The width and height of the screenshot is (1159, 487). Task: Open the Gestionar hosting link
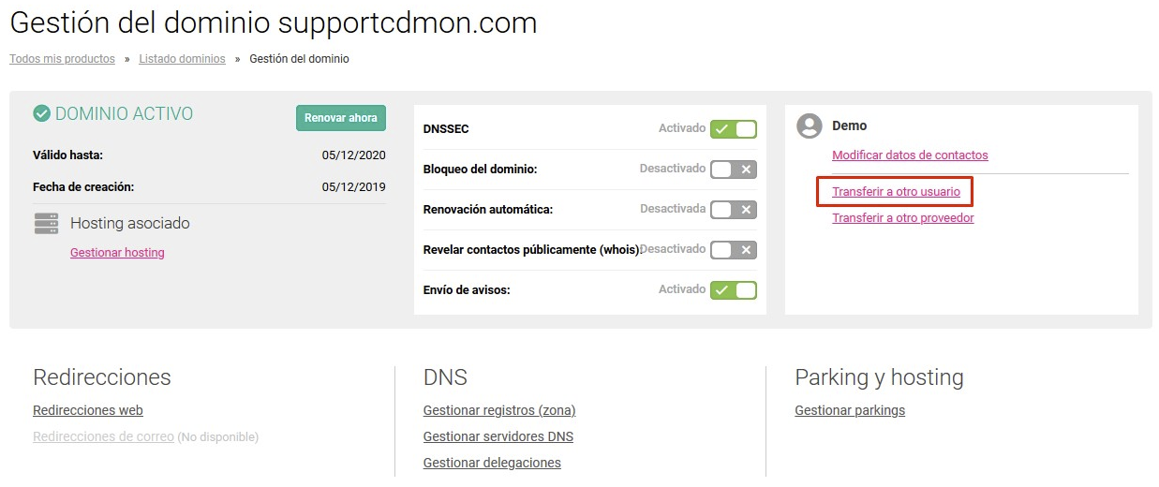pyautogui.click(x=117, y=253)
